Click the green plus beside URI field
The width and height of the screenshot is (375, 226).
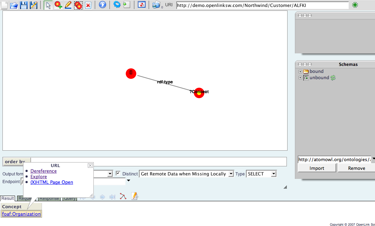point(355,5)
